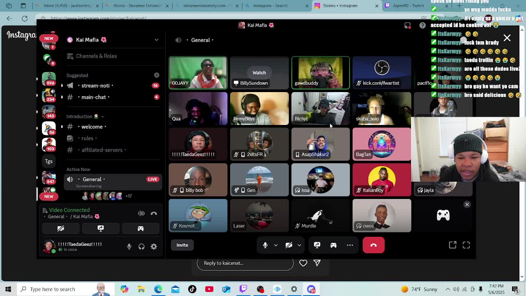Mute microphone in the call control bar
The image size is (526, 296).
tap(265, 245)
